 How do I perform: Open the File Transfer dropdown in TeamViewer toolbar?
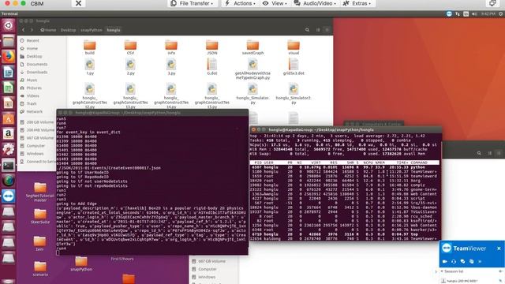coord(193,3)
